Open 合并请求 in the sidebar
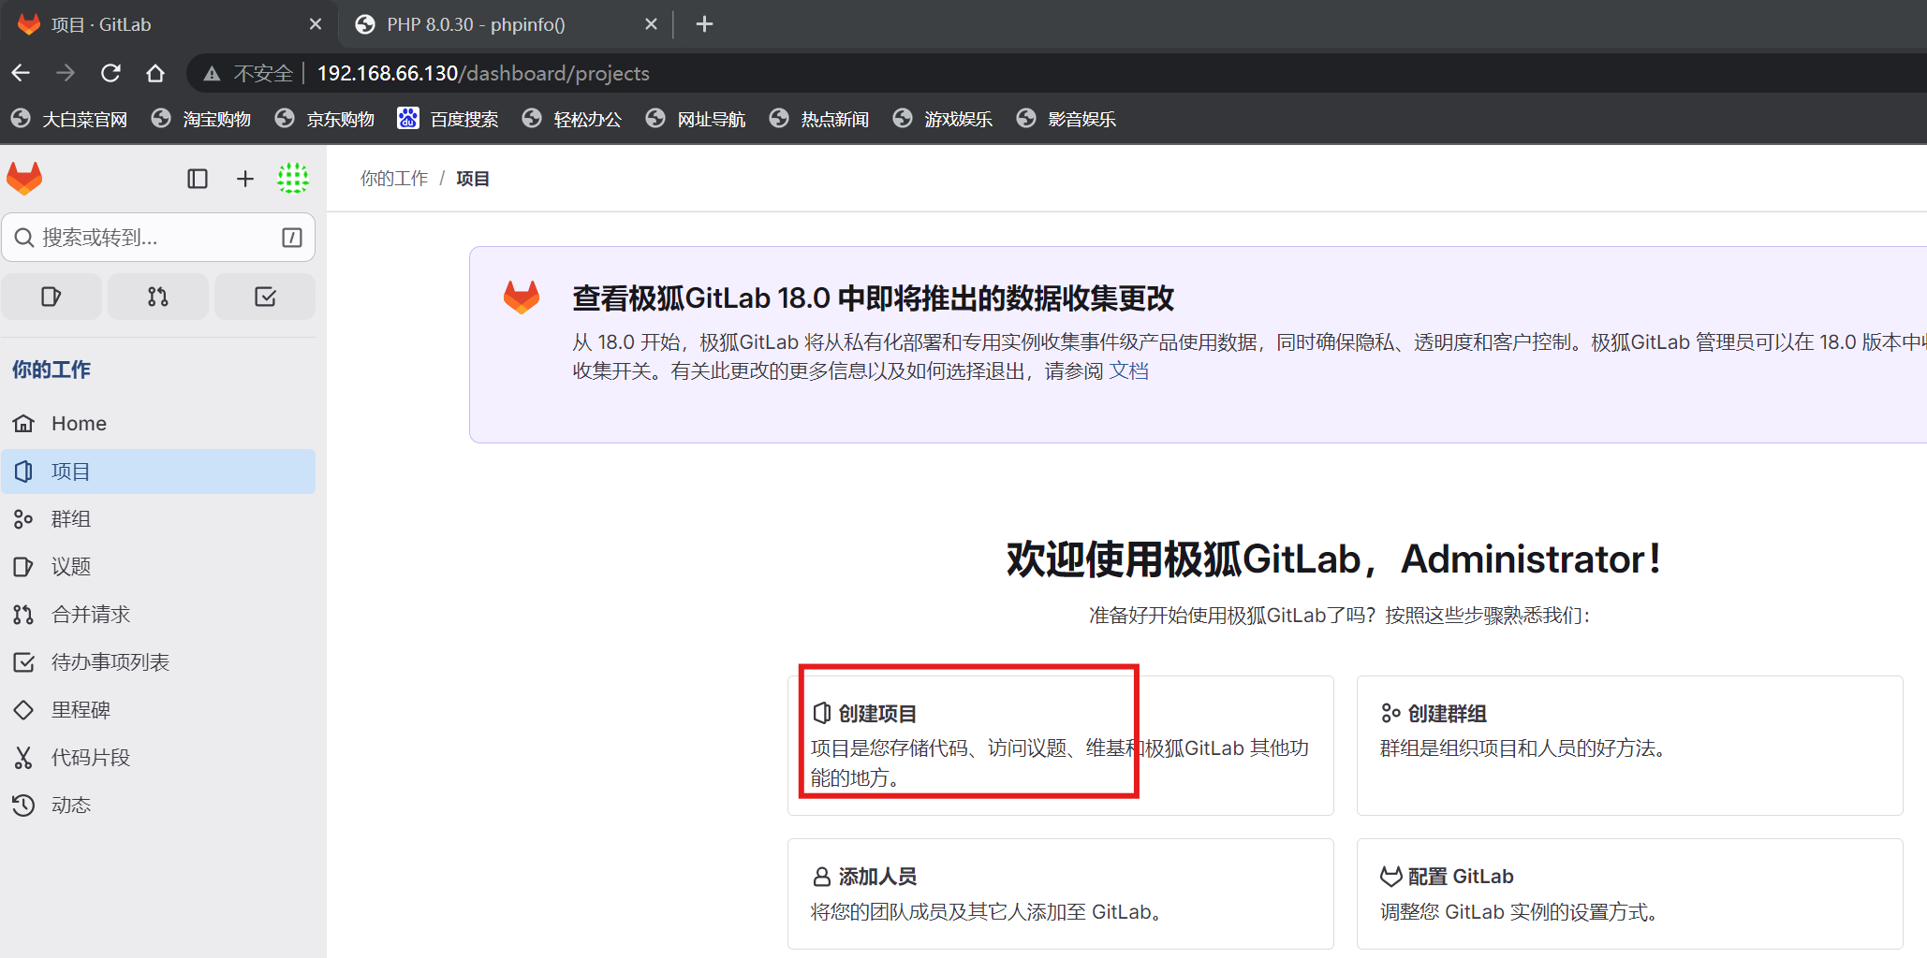 [x=158, y=615]
